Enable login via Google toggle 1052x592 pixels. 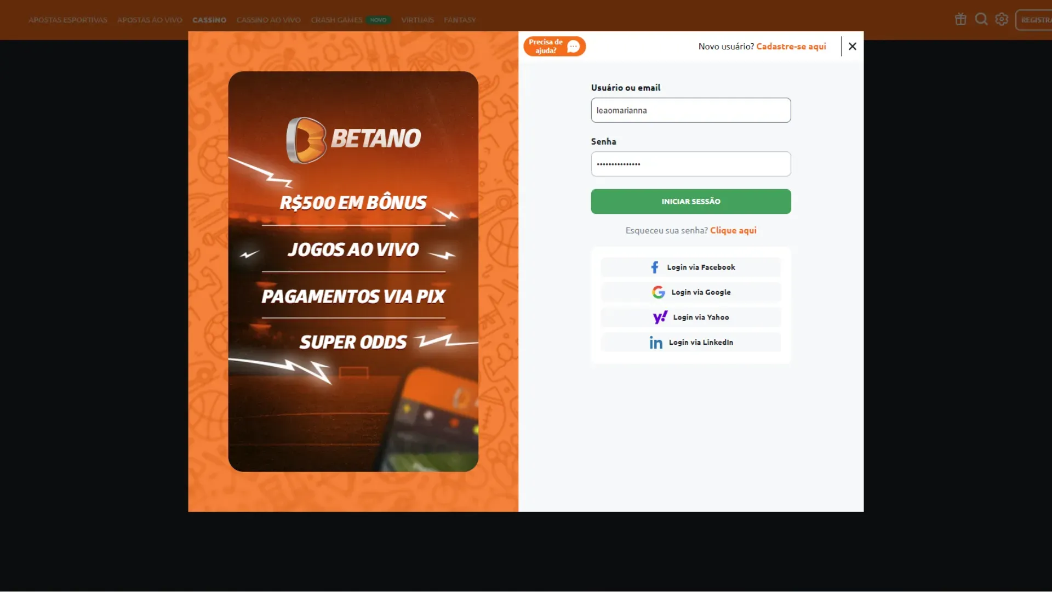click(691, 291)
